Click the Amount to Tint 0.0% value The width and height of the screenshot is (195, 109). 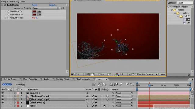pyautogui.click(x=35, y=18)
